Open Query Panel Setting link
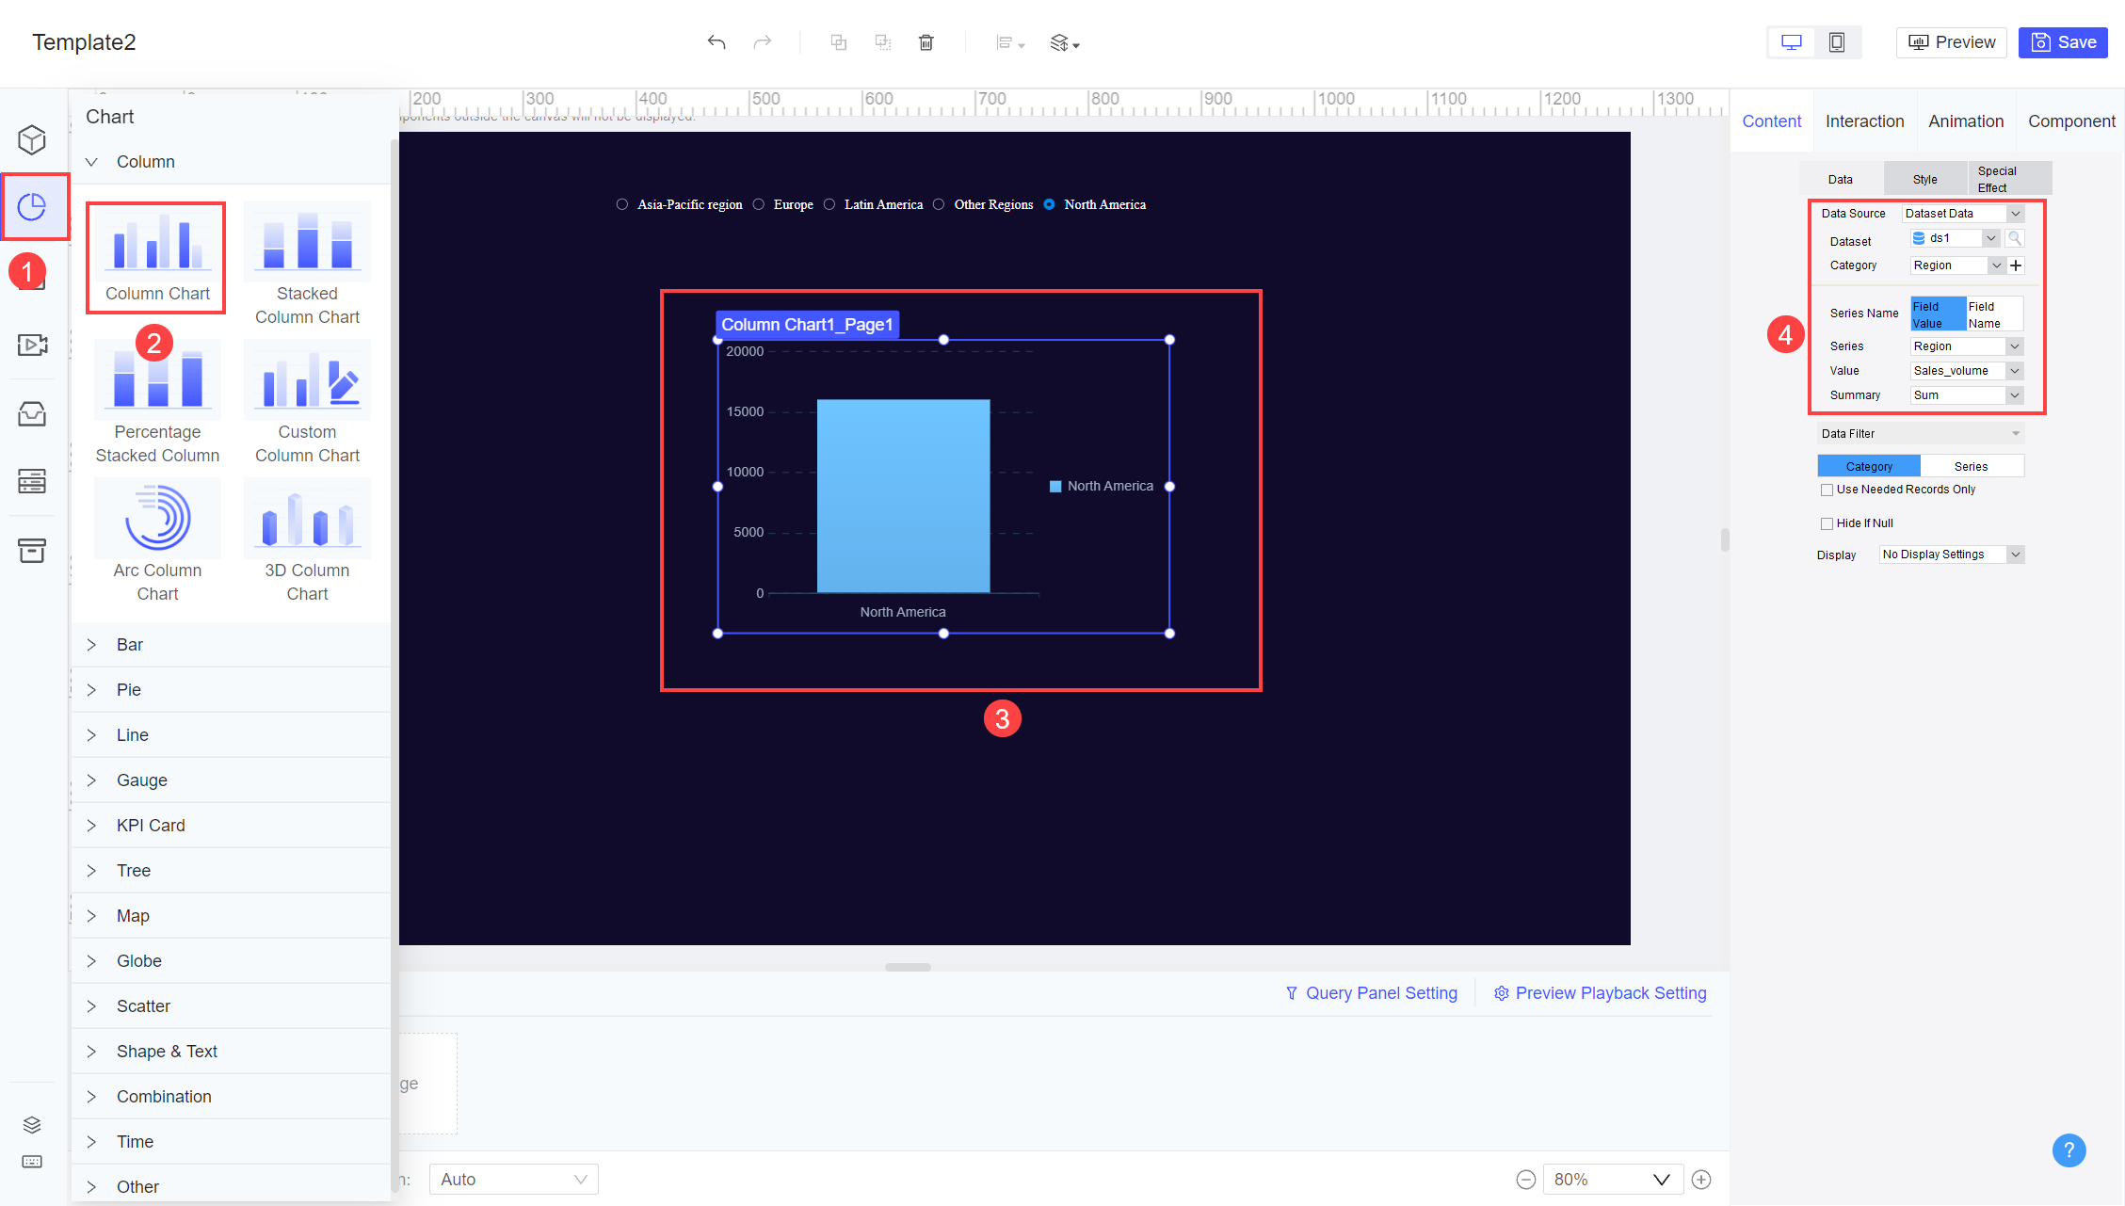 pyautogui.click(x=1372, y=993)
